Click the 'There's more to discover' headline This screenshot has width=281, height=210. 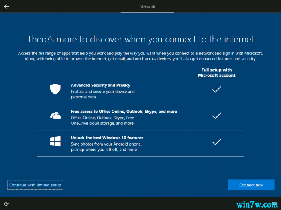[140, 39]
